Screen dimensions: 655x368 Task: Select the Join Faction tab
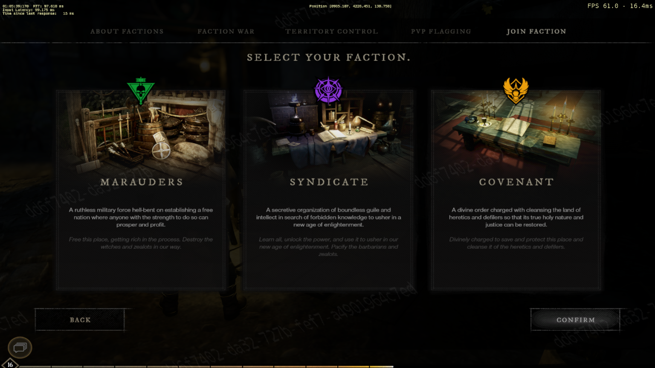[536, 32]
